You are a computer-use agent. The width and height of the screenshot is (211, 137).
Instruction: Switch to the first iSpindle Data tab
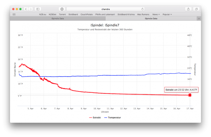click(58, 19)
